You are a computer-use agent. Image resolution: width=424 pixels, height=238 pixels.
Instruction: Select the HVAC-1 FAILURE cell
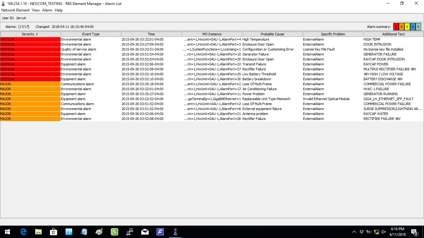[x=393, y=89]
